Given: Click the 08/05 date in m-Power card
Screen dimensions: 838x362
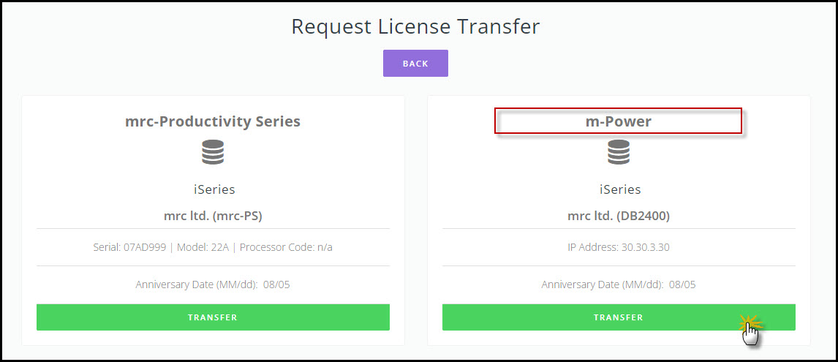Looking at the screenshot, I should 683,284.
